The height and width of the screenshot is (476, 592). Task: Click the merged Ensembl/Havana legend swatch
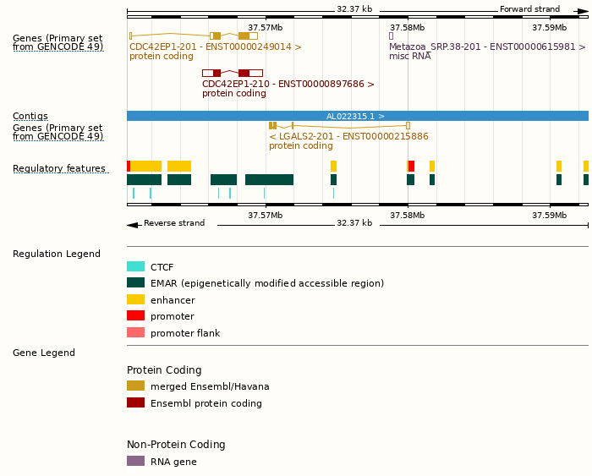point(135,386)
